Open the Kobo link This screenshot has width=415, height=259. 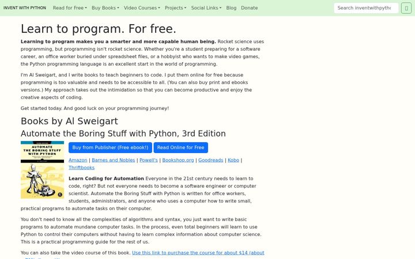tap(233, 160)
